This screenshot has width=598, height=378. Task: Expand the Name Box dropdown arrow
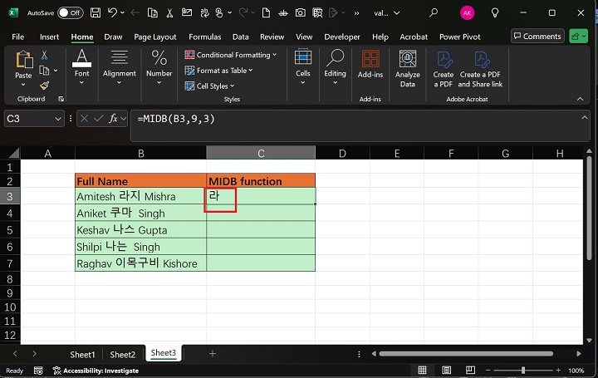click(57, 119)
